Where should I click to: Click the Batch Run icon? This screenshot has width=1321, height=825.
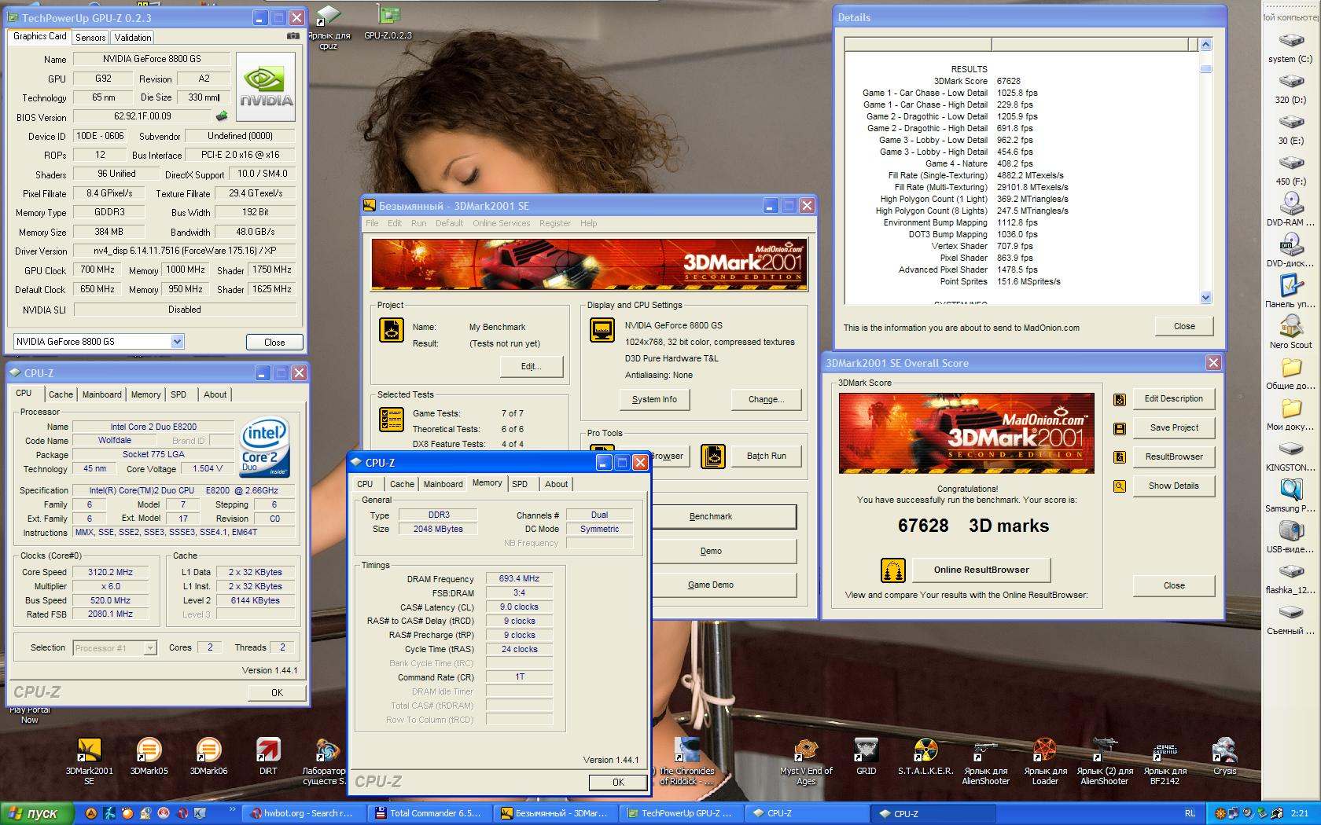pyautogui.click(x=712, y=456)
